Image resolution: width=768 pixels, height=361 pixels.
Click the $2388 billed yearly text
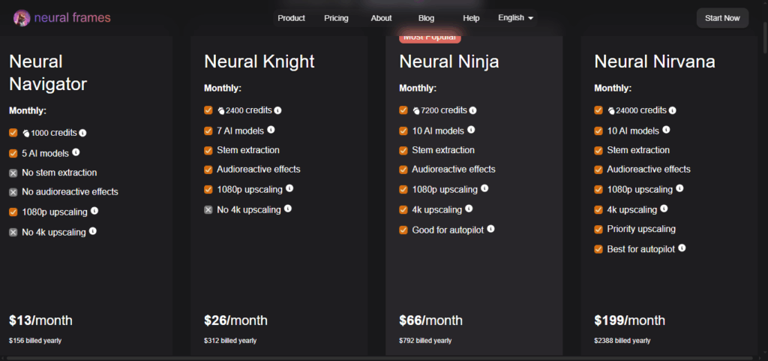coord(622,341)
